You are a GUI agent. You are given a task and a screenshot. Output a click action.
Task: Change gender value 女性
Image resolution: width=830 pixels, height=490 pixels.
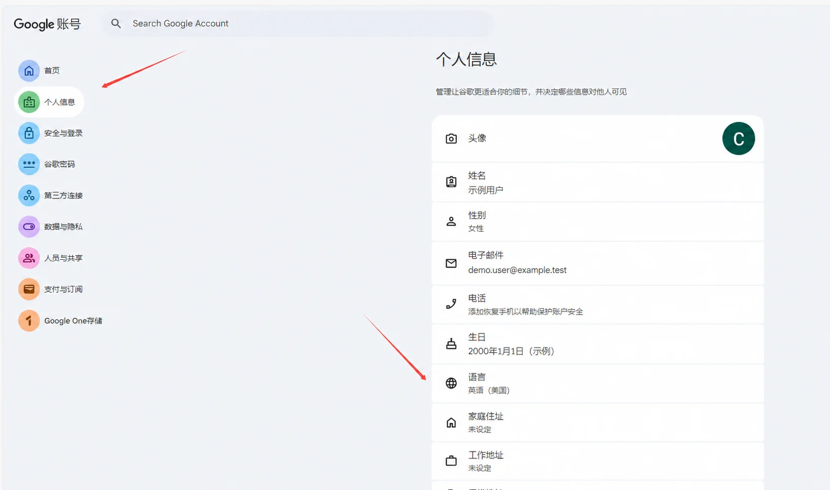[476, 229]
